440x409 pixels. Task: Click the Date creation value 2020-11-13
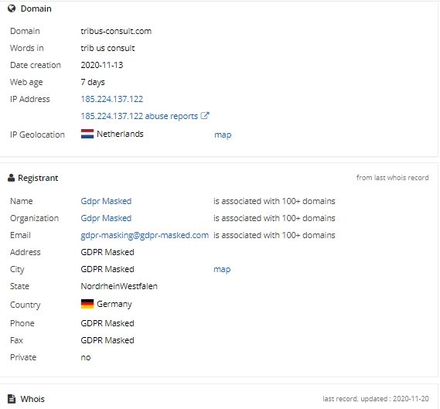click(x=102, y=65)
